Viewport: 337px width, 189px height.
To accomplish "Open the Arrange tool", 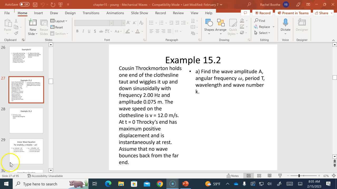I will tap(221, 23).
